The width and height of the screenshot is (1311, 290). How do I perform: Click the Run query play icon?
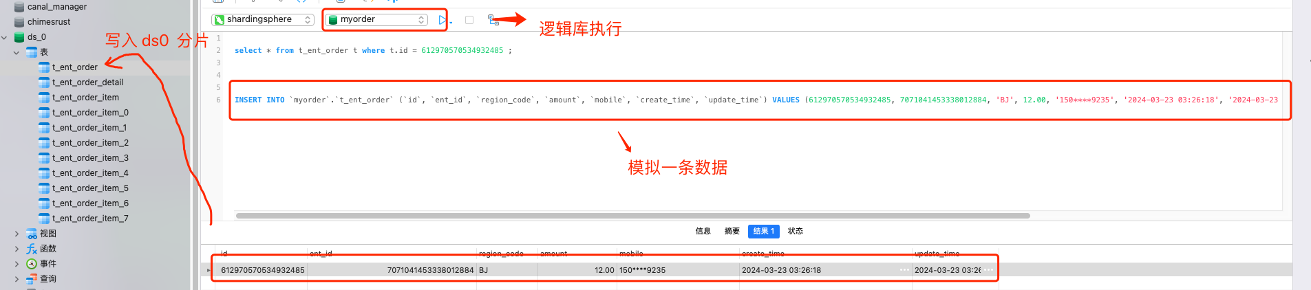(x=442, y=20)
